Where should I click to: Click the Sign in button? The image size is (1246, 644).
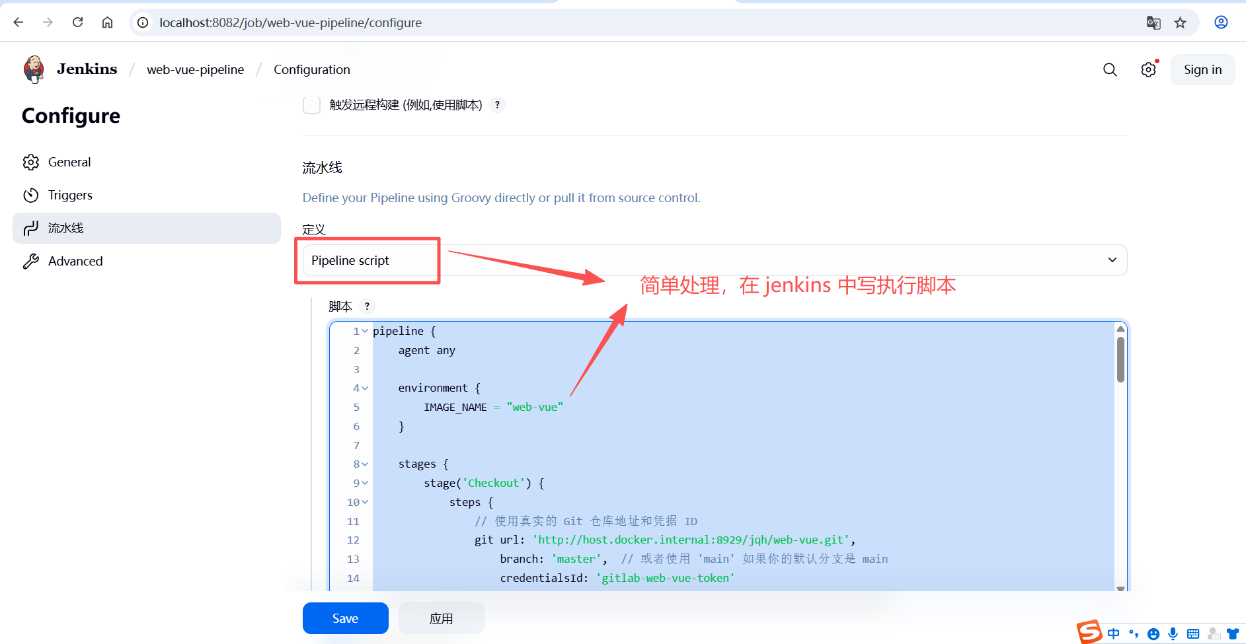[x=1202, y=69]
